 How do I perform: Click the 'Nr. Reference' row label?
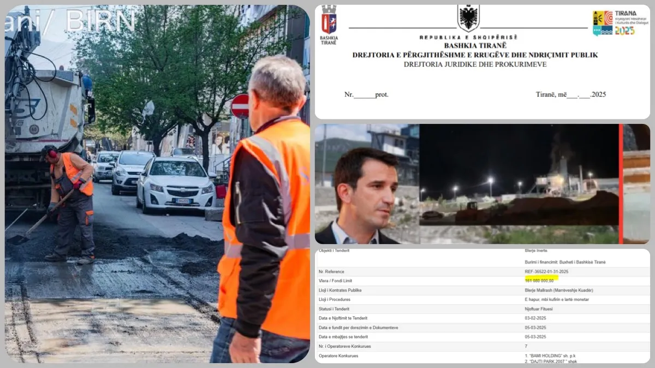point(331,272)
